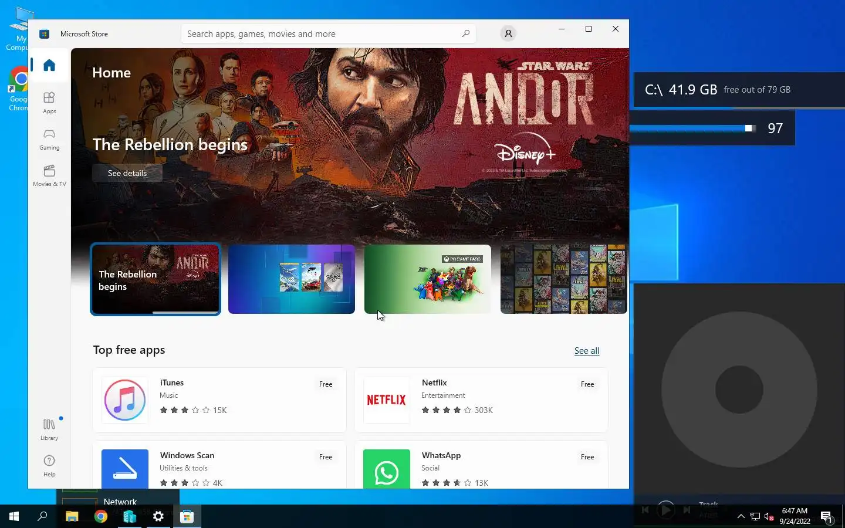Click the muted speaker tray icon
Screen dimensions: 845x528
(x=769, y=516)
